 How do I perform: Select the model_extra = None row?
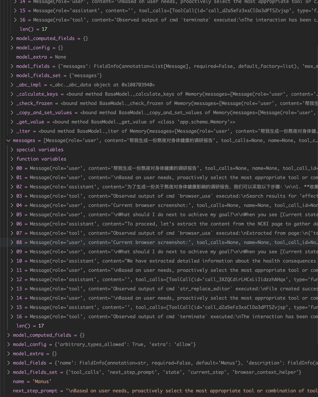pos(41,57)
